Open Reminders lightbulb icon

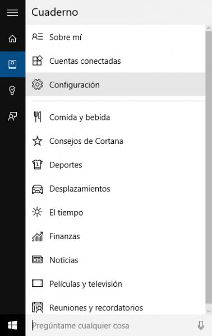click(12, 90)
